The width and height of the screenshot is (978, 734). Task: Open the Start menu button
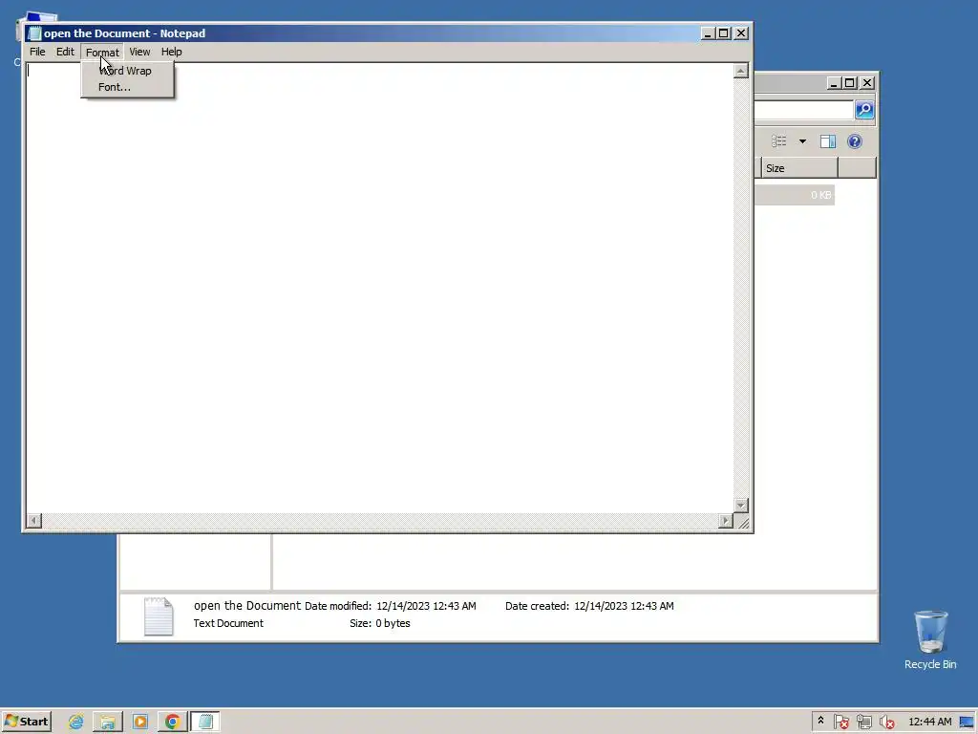click(x=26, y=722)
